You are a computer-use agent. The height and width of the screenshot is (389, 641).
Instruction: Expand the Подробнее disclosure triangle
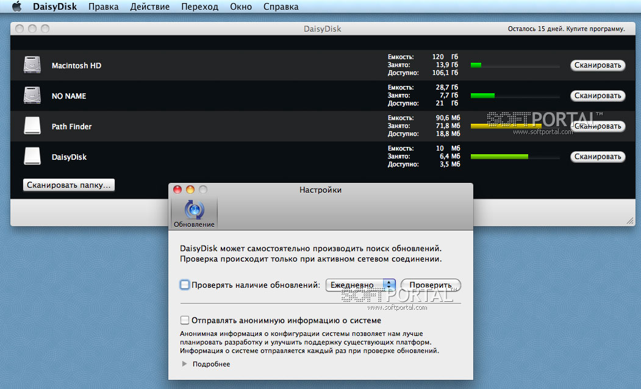[184, 363]
